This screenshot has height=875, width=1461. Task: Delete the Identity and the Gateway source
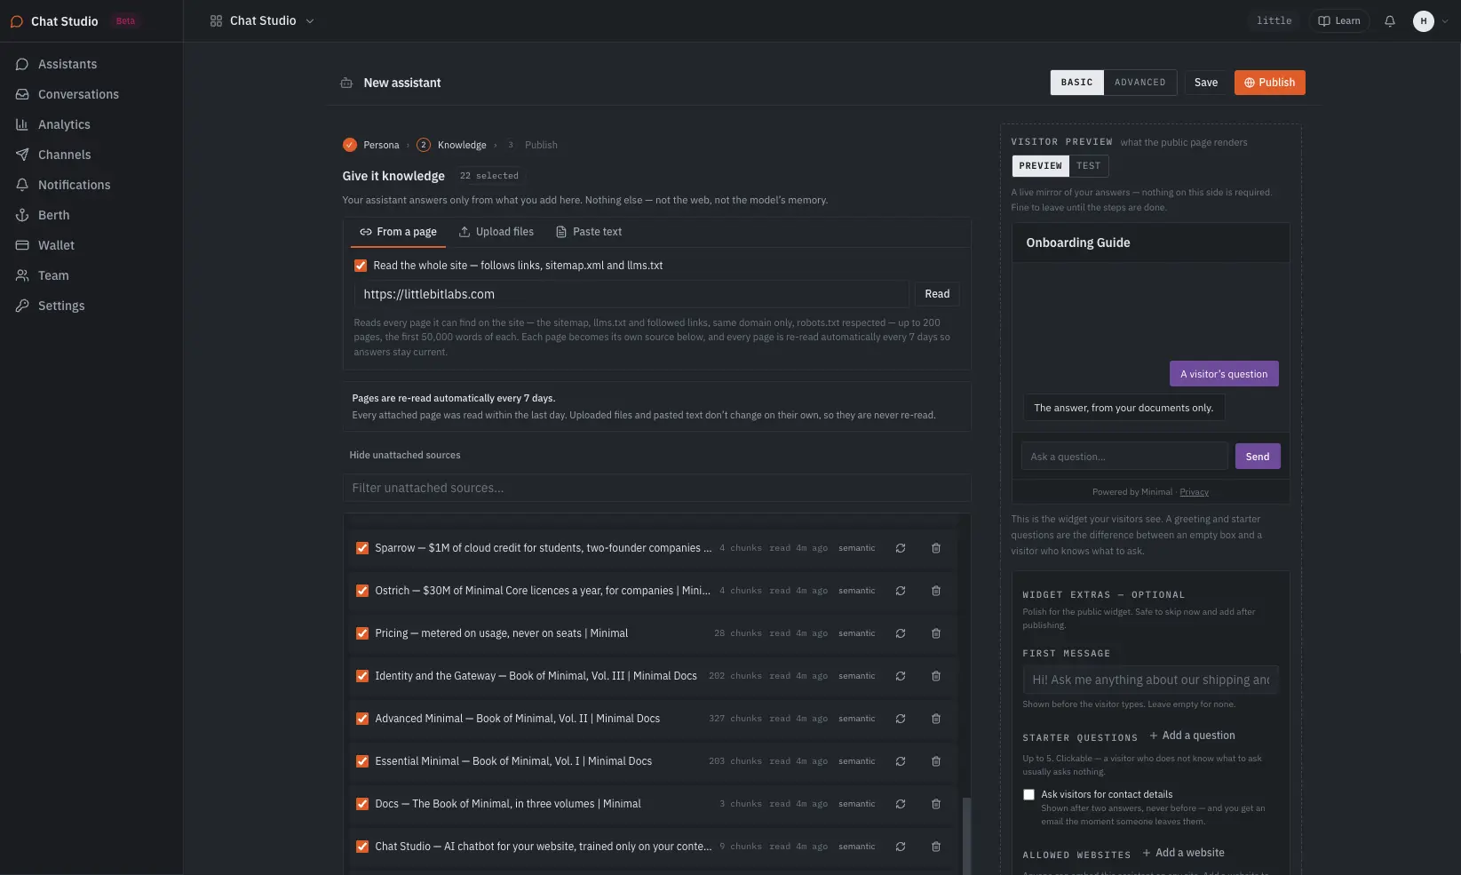[936, 676]
